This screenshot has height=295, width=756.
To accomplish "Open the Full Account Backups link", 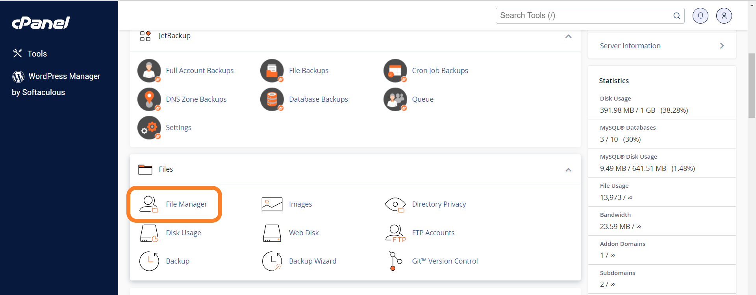I will point(200,71).
